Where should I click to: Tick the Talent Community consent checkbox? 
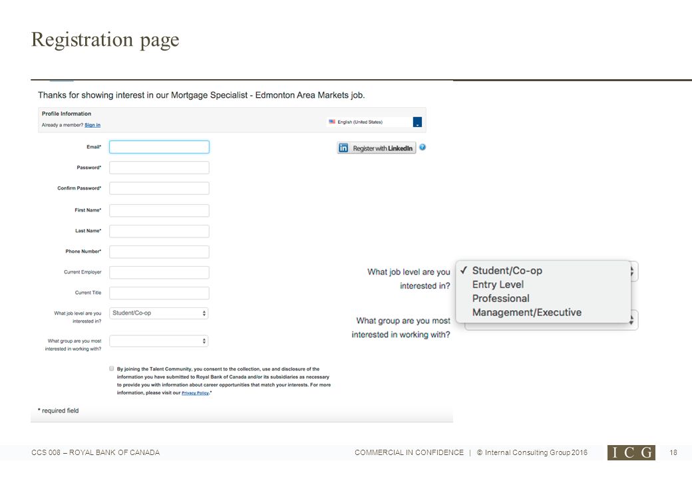[112, 369]
